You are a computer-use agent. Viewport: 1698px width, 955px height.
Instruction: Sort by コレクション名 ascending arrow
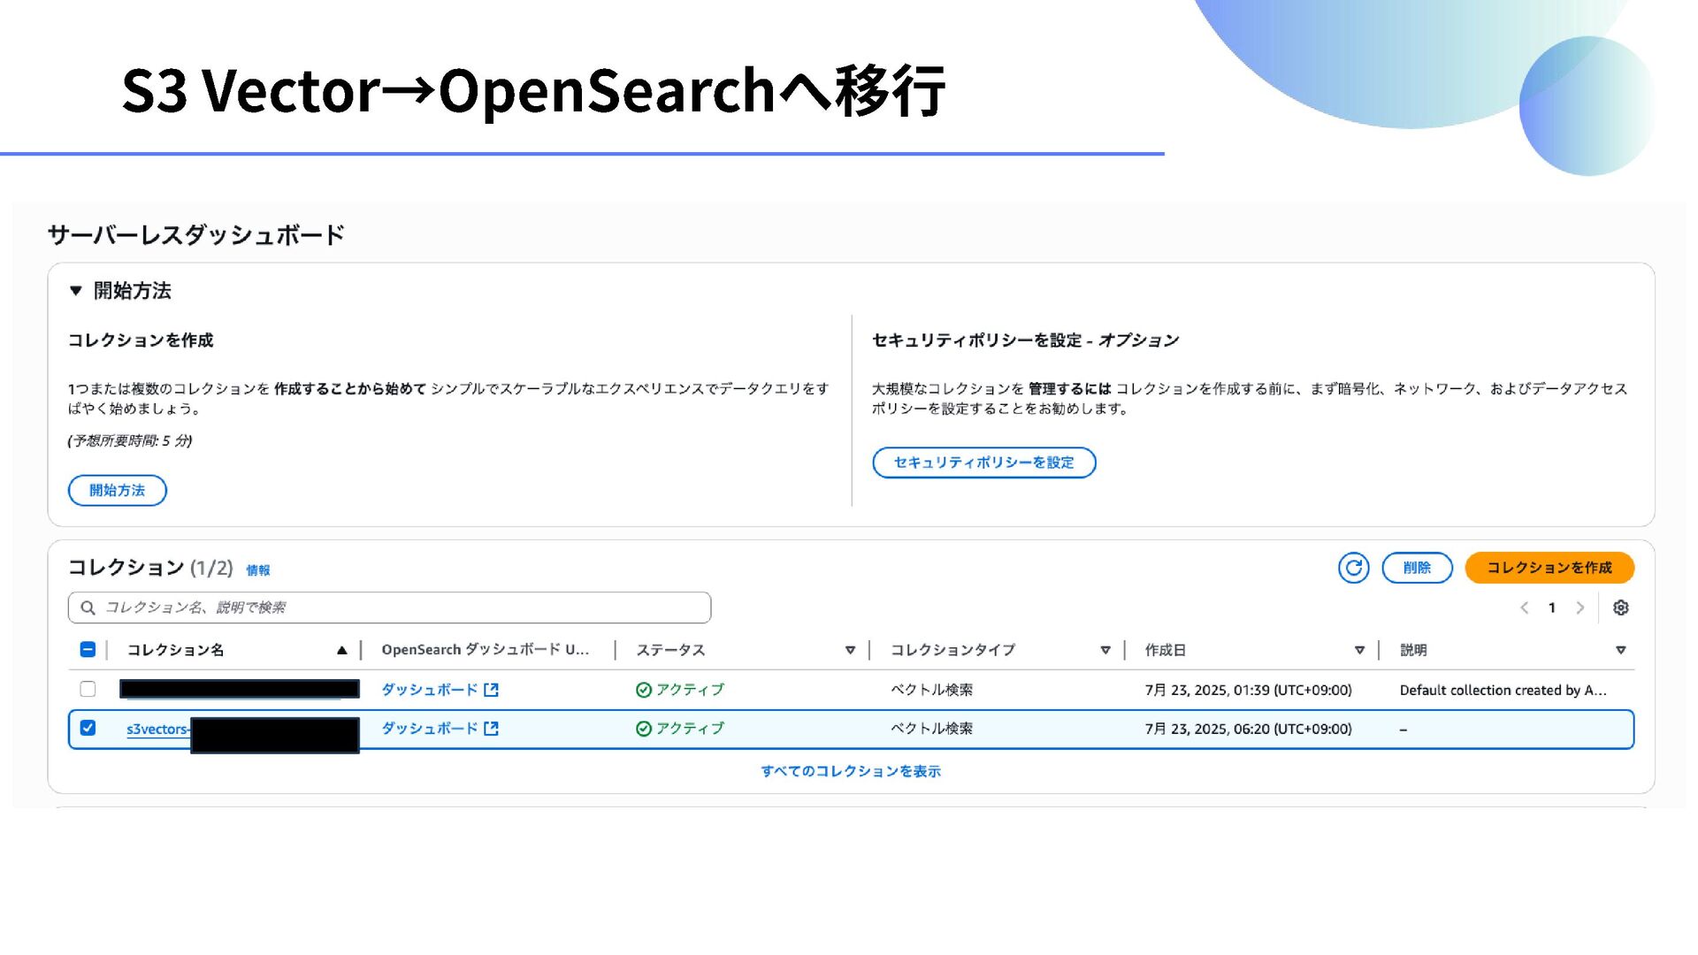[342, 651]
